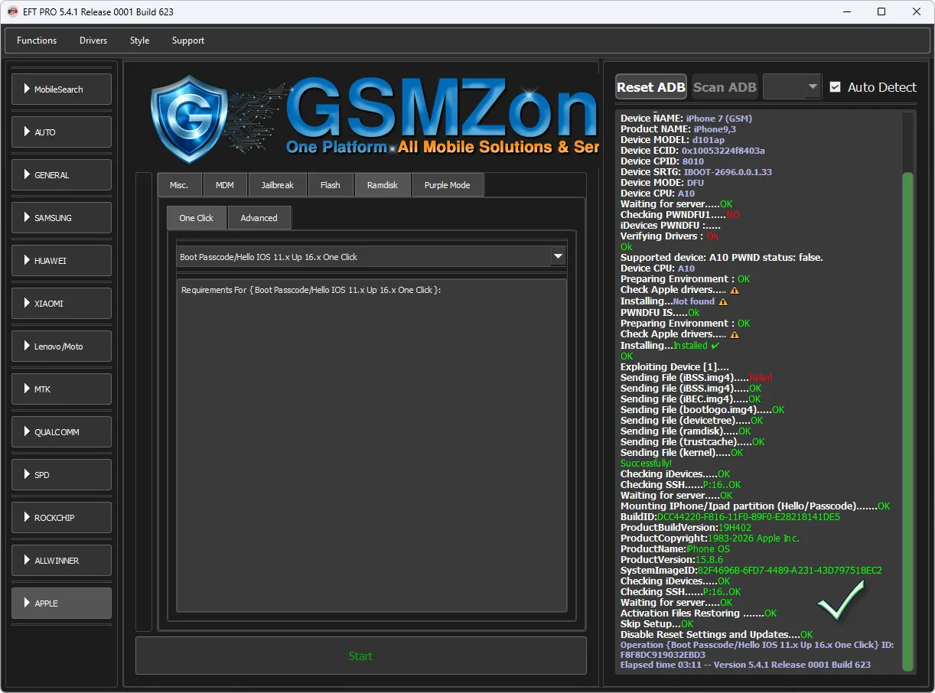Click the Reset ADB button

pos(651,87)
